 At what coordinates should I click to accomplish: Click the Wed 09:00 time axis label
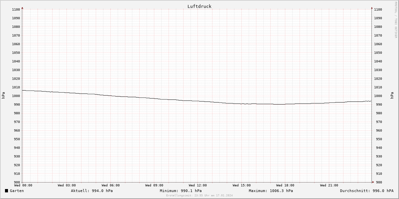point(154,185)
